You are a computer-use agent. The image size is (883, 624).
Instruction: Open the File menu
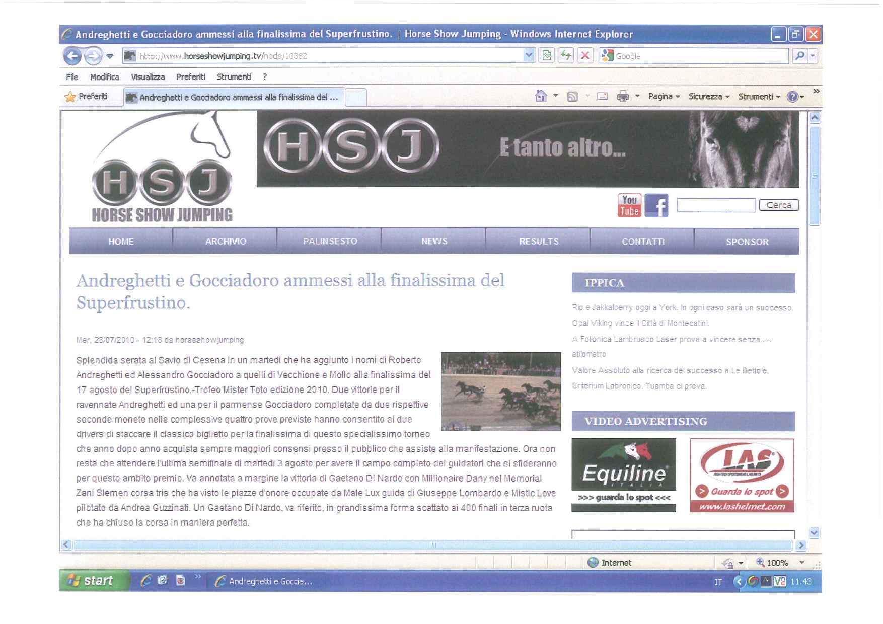[72, 77]
